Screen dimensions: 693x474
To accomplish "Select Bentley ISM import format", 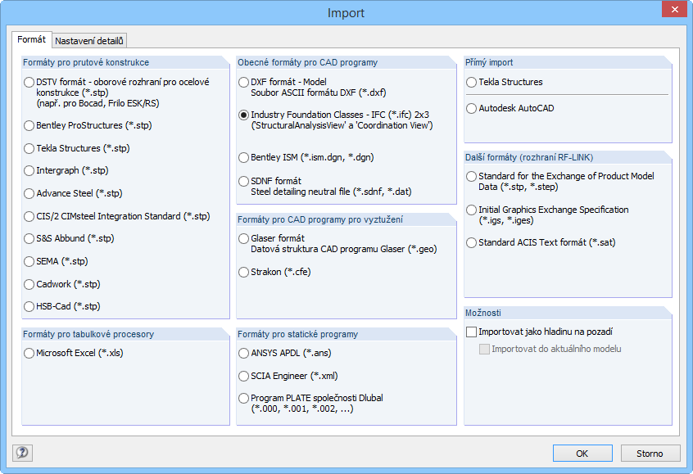I will tap(243, 157).
